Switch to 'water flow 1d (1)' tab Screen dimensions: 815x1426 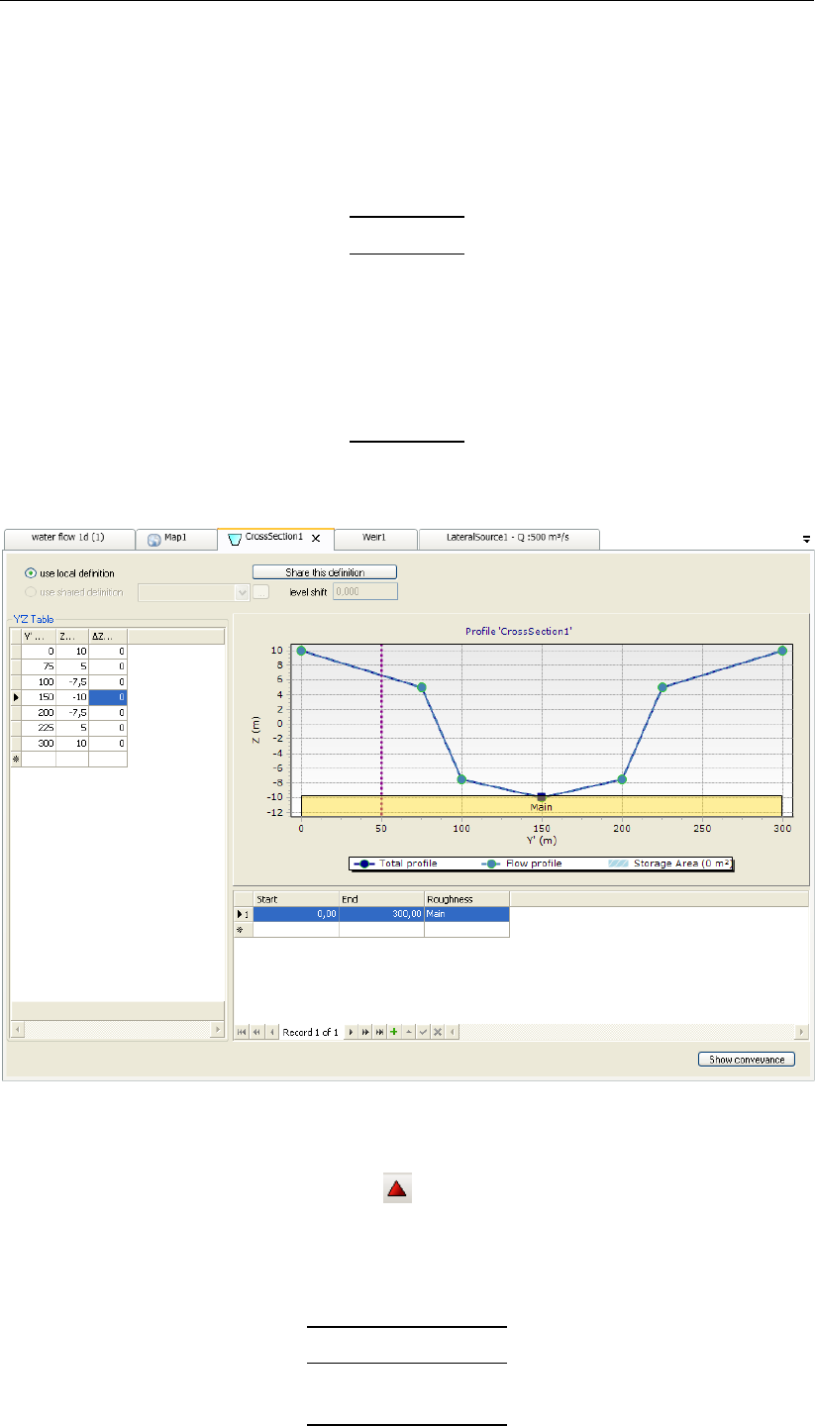pyautogui.click(x=68, y=539)
